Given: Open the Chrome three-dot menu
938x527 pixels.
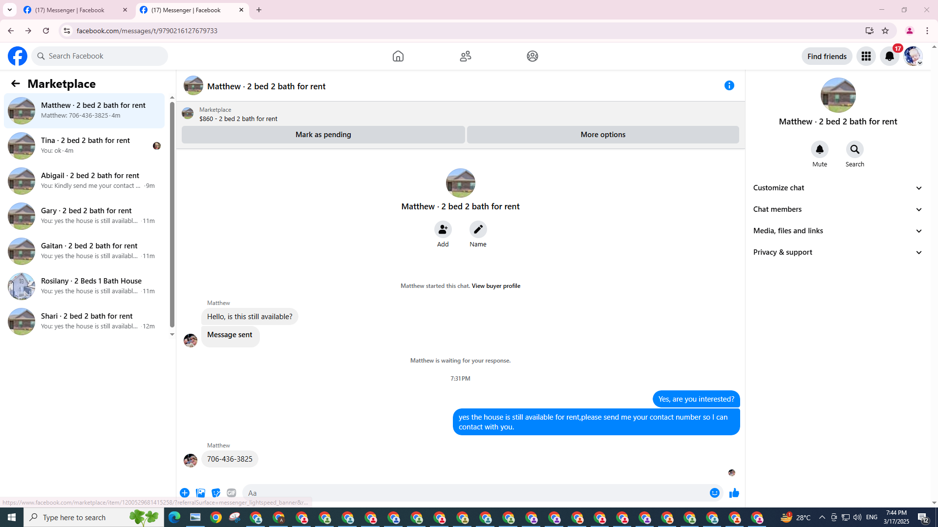Looking at the screenshot, I should pos(927,31).
